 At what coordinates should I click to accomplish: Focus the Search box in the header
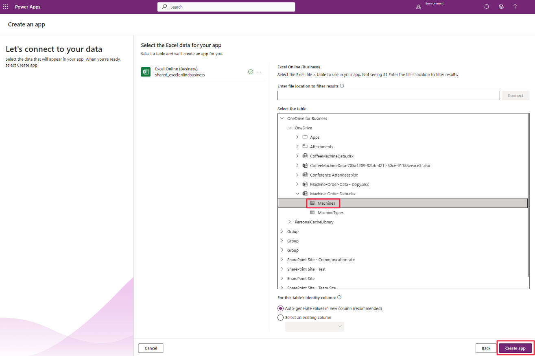point(226,7)
